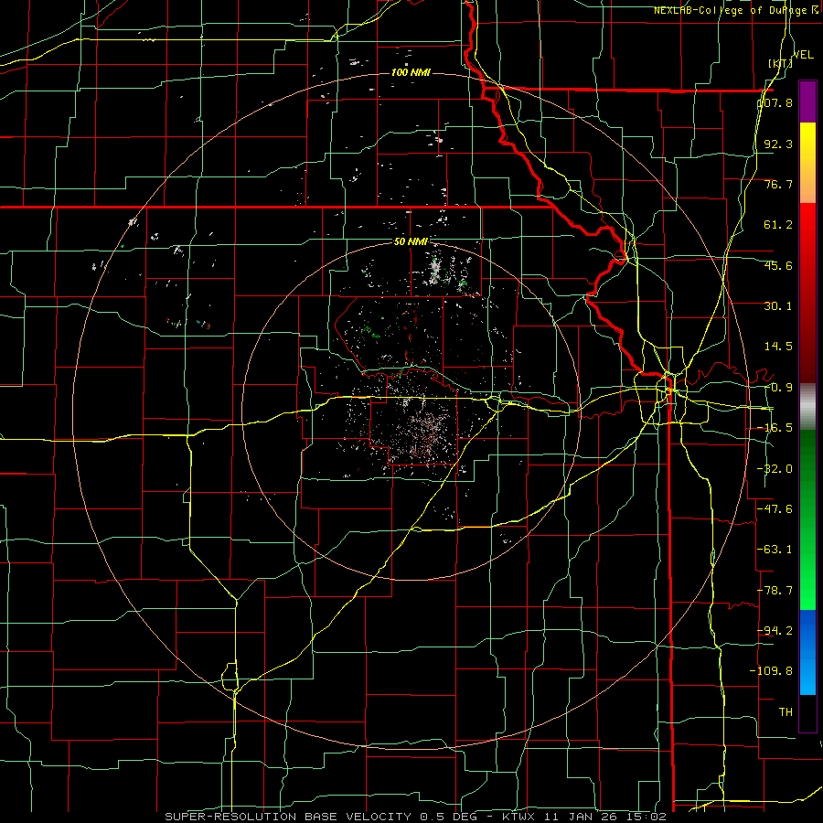Click the -94.2 velocity scale value
The height and width of the screenshot is (823, 823).
(x=775, y=630)
